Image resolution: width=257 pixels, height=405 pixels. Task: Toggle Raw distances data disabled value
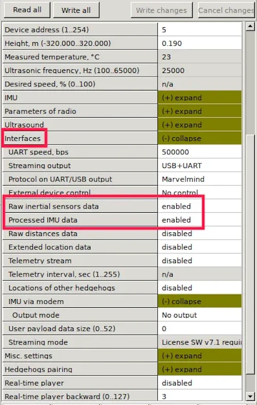click(199, 233)
